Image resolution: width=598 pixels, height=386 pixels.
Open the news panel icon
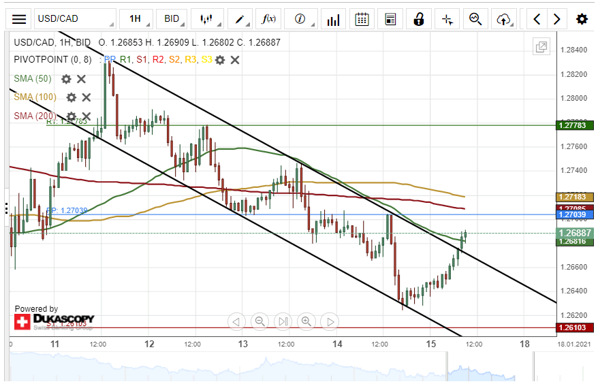point(390,19)
